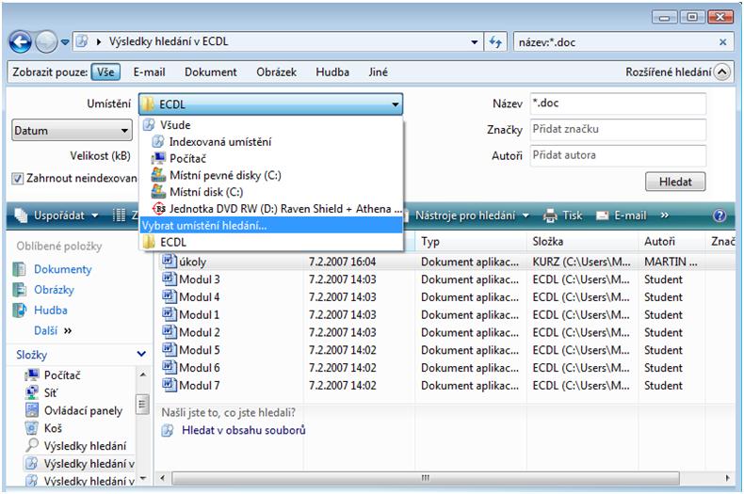Filter results by E-mail
This screenshot has width=744, height=494.
[150, 72]
